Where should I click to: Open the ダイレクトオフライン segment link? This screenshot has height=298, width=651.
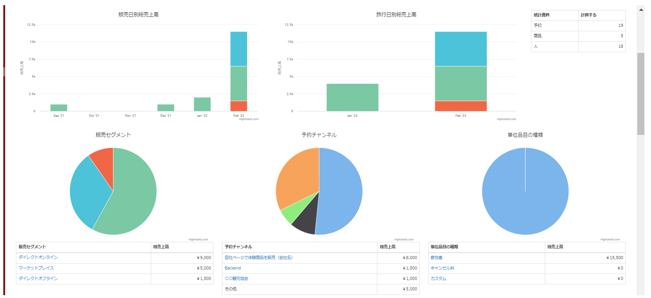(x=38, y=279)
